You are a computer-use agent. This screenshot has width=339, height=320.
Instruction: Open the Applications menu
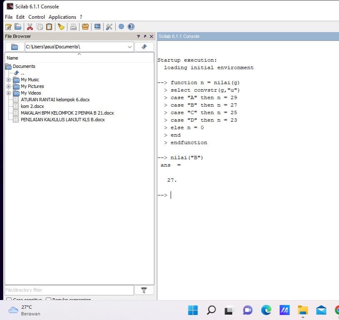coord(62,17)
